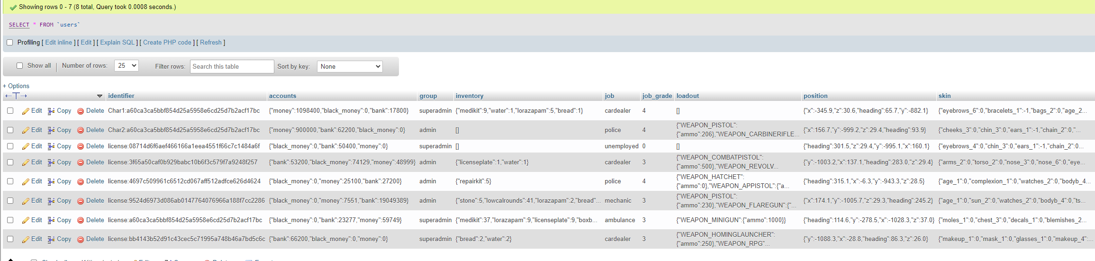This screenshot has width=1095, height=261.
Task: Tick checkbox for license:08714d6f row
Action: (x=10, y=146)
